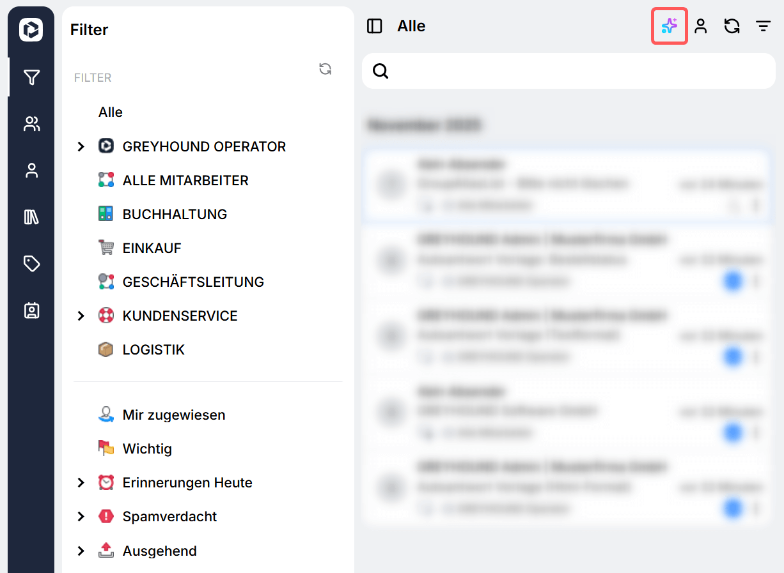Select the library books icon in navigation
784x573 pixels.
click(31, 217)
